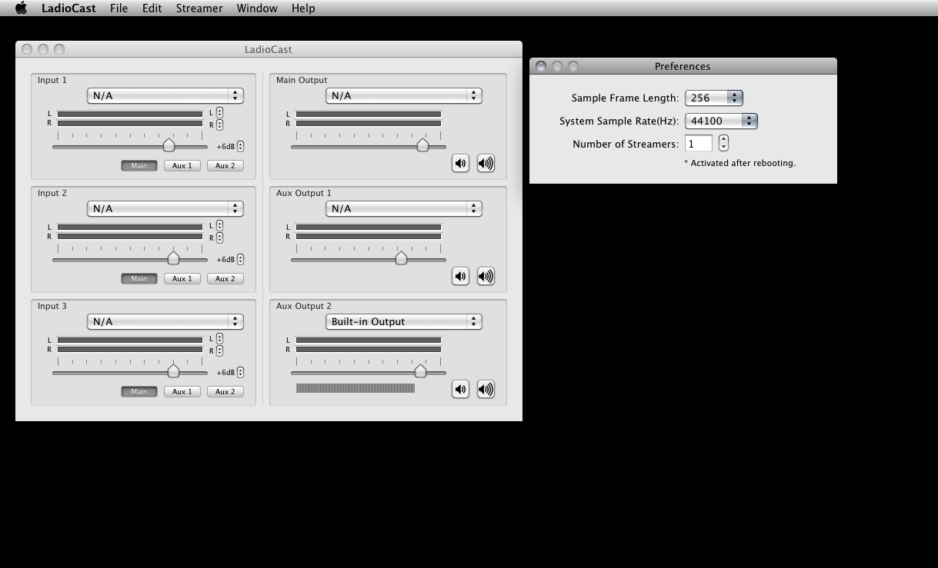The height and width of the screenshot is (568, 938).
Task: Enable Aux 1 routing for Input 2
Action: [x=182, y=278]
